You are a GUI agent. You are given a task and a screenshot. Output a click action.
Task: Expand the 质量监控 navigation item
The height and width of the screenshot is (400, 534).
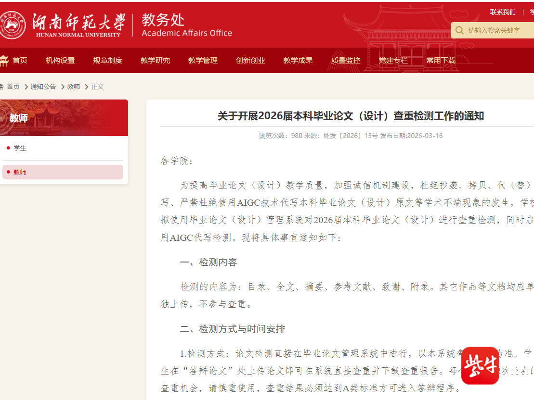(x=345, y=61)
